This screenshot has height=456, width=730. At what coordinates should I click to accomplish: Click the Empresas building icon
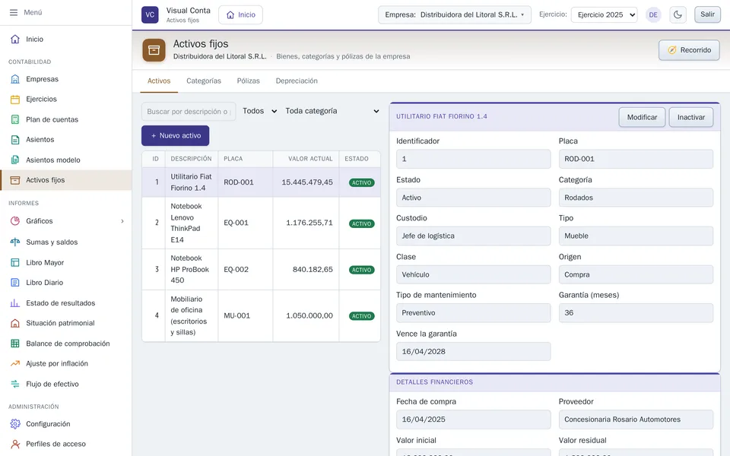[15, 79]
